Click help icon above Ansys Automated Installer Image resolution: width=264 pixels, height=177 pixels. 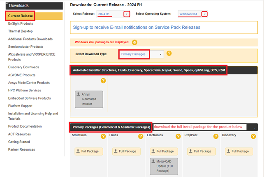[x=103, y=81]
